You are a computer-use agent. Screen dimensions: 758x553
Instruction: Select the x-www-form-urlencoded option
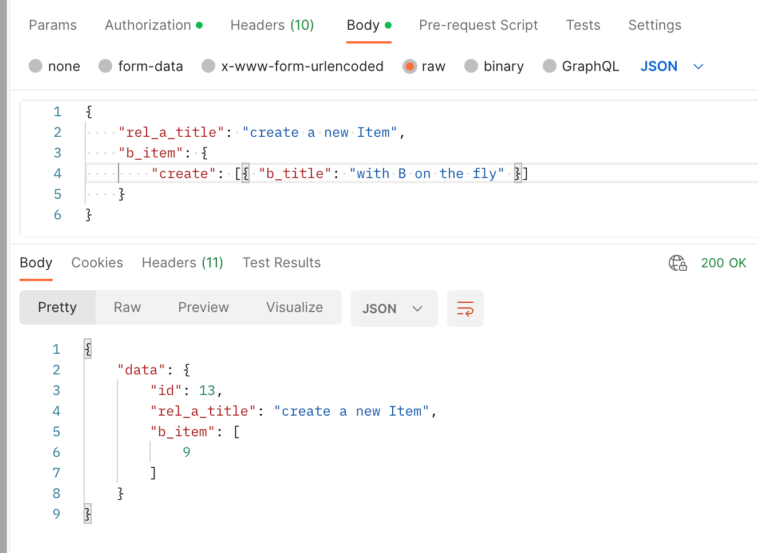coord(208,66)
